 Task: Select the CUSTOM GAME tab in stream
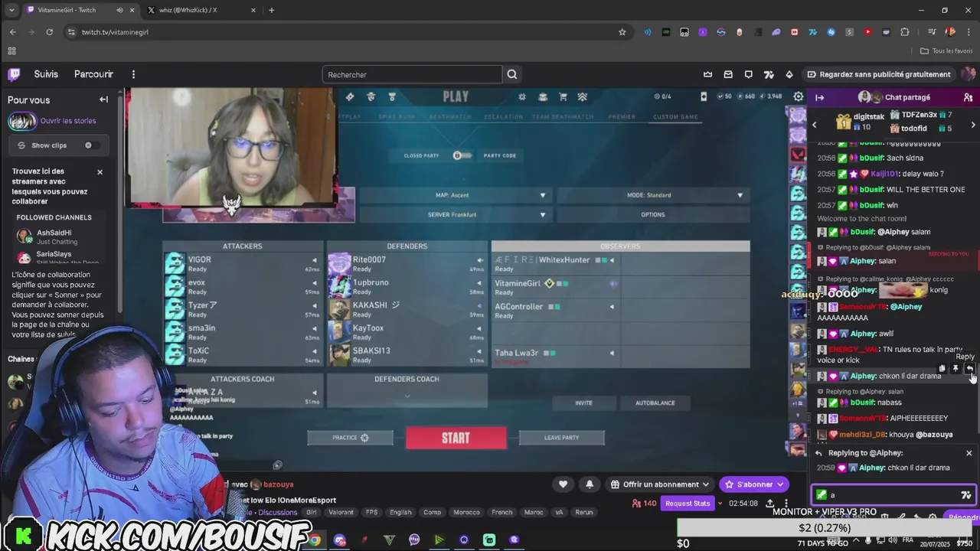point(675,117)
